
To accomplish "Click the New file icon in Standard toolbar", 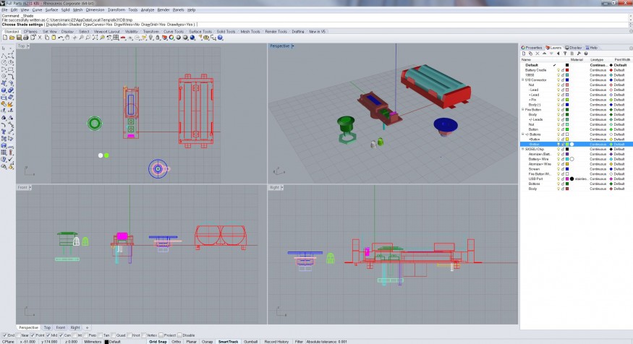I will pos(4,38).
